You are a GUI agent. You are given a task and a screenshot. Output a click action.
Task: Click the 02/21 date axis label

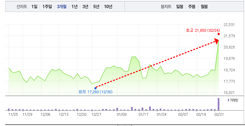coord(219,114)
